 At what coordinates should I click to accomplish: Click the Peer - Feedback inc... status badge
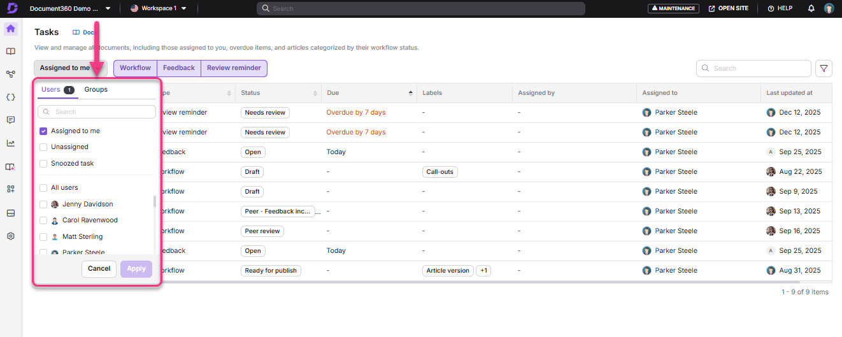click(x=278, y=211)
